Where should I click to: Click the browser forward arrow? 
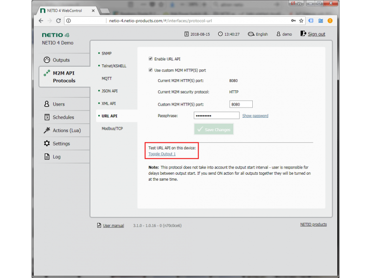coord(50,21)
